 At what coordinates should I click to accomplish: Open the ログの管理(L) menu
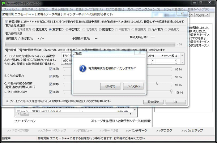point(115,9)
